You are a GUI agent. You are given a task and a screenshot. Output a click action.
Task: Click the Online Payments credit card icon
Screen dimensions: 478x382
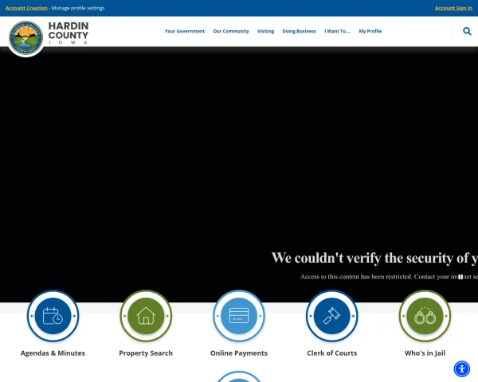click(239, 316)
